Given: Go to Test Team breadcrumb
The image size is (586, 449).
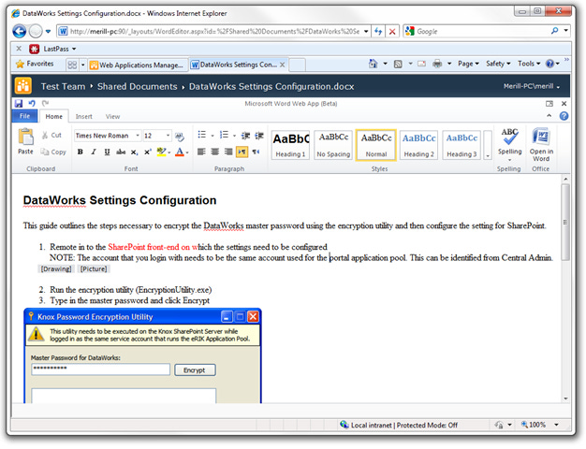Looking at the screenshot, I should tap(63, 87).
